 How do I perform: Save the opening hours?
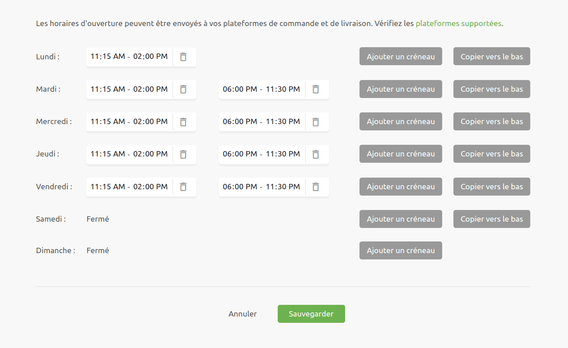pyautogui.click(x=311, y=314)
